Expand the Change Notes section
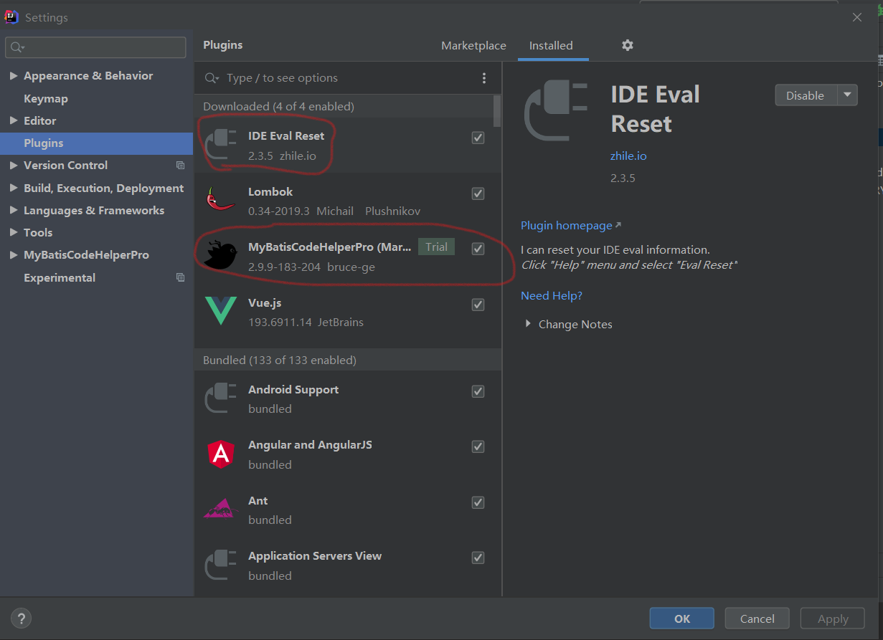The height and width of the screenshot is (640, 883). (528, 324)
